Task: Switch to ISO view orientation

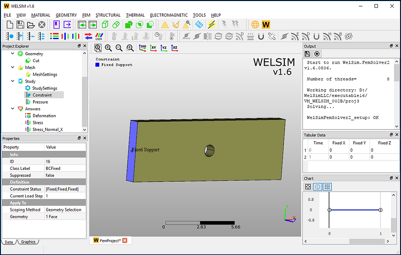Action: [142, 48]
